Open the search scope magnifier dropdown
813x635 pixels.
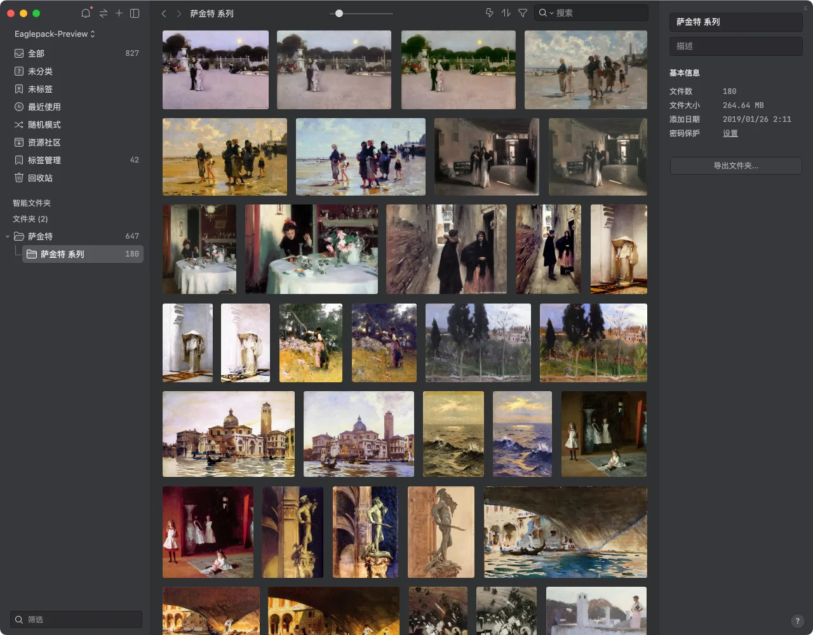(x=546, y=13)
